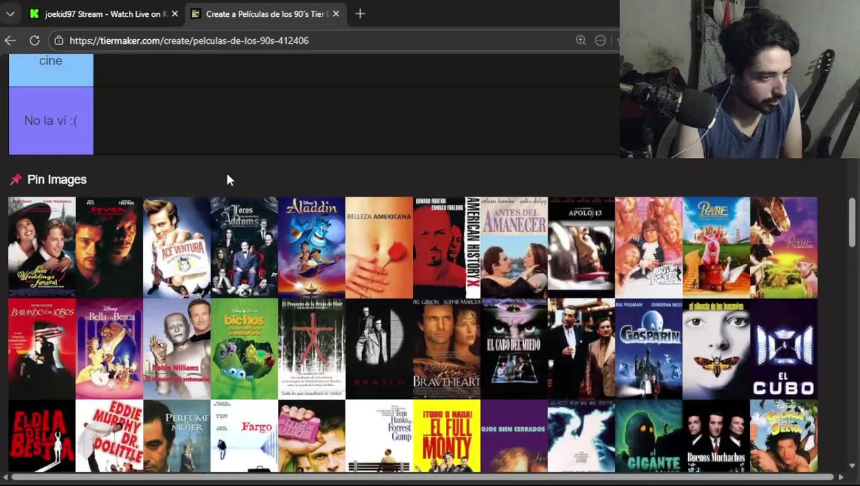This screenshot has height=486, width=860.
Task: Select the purple 'No la vi :(' tier label
Action: tap(51, 121)
